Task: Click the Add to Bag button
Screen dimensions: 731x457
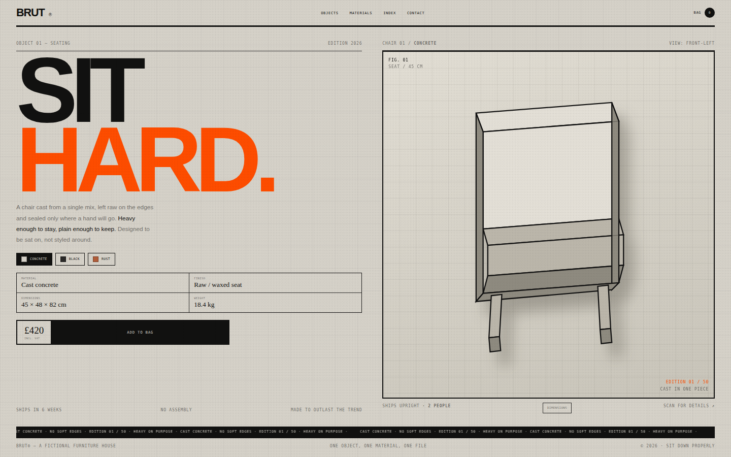Action: (140, 333)
